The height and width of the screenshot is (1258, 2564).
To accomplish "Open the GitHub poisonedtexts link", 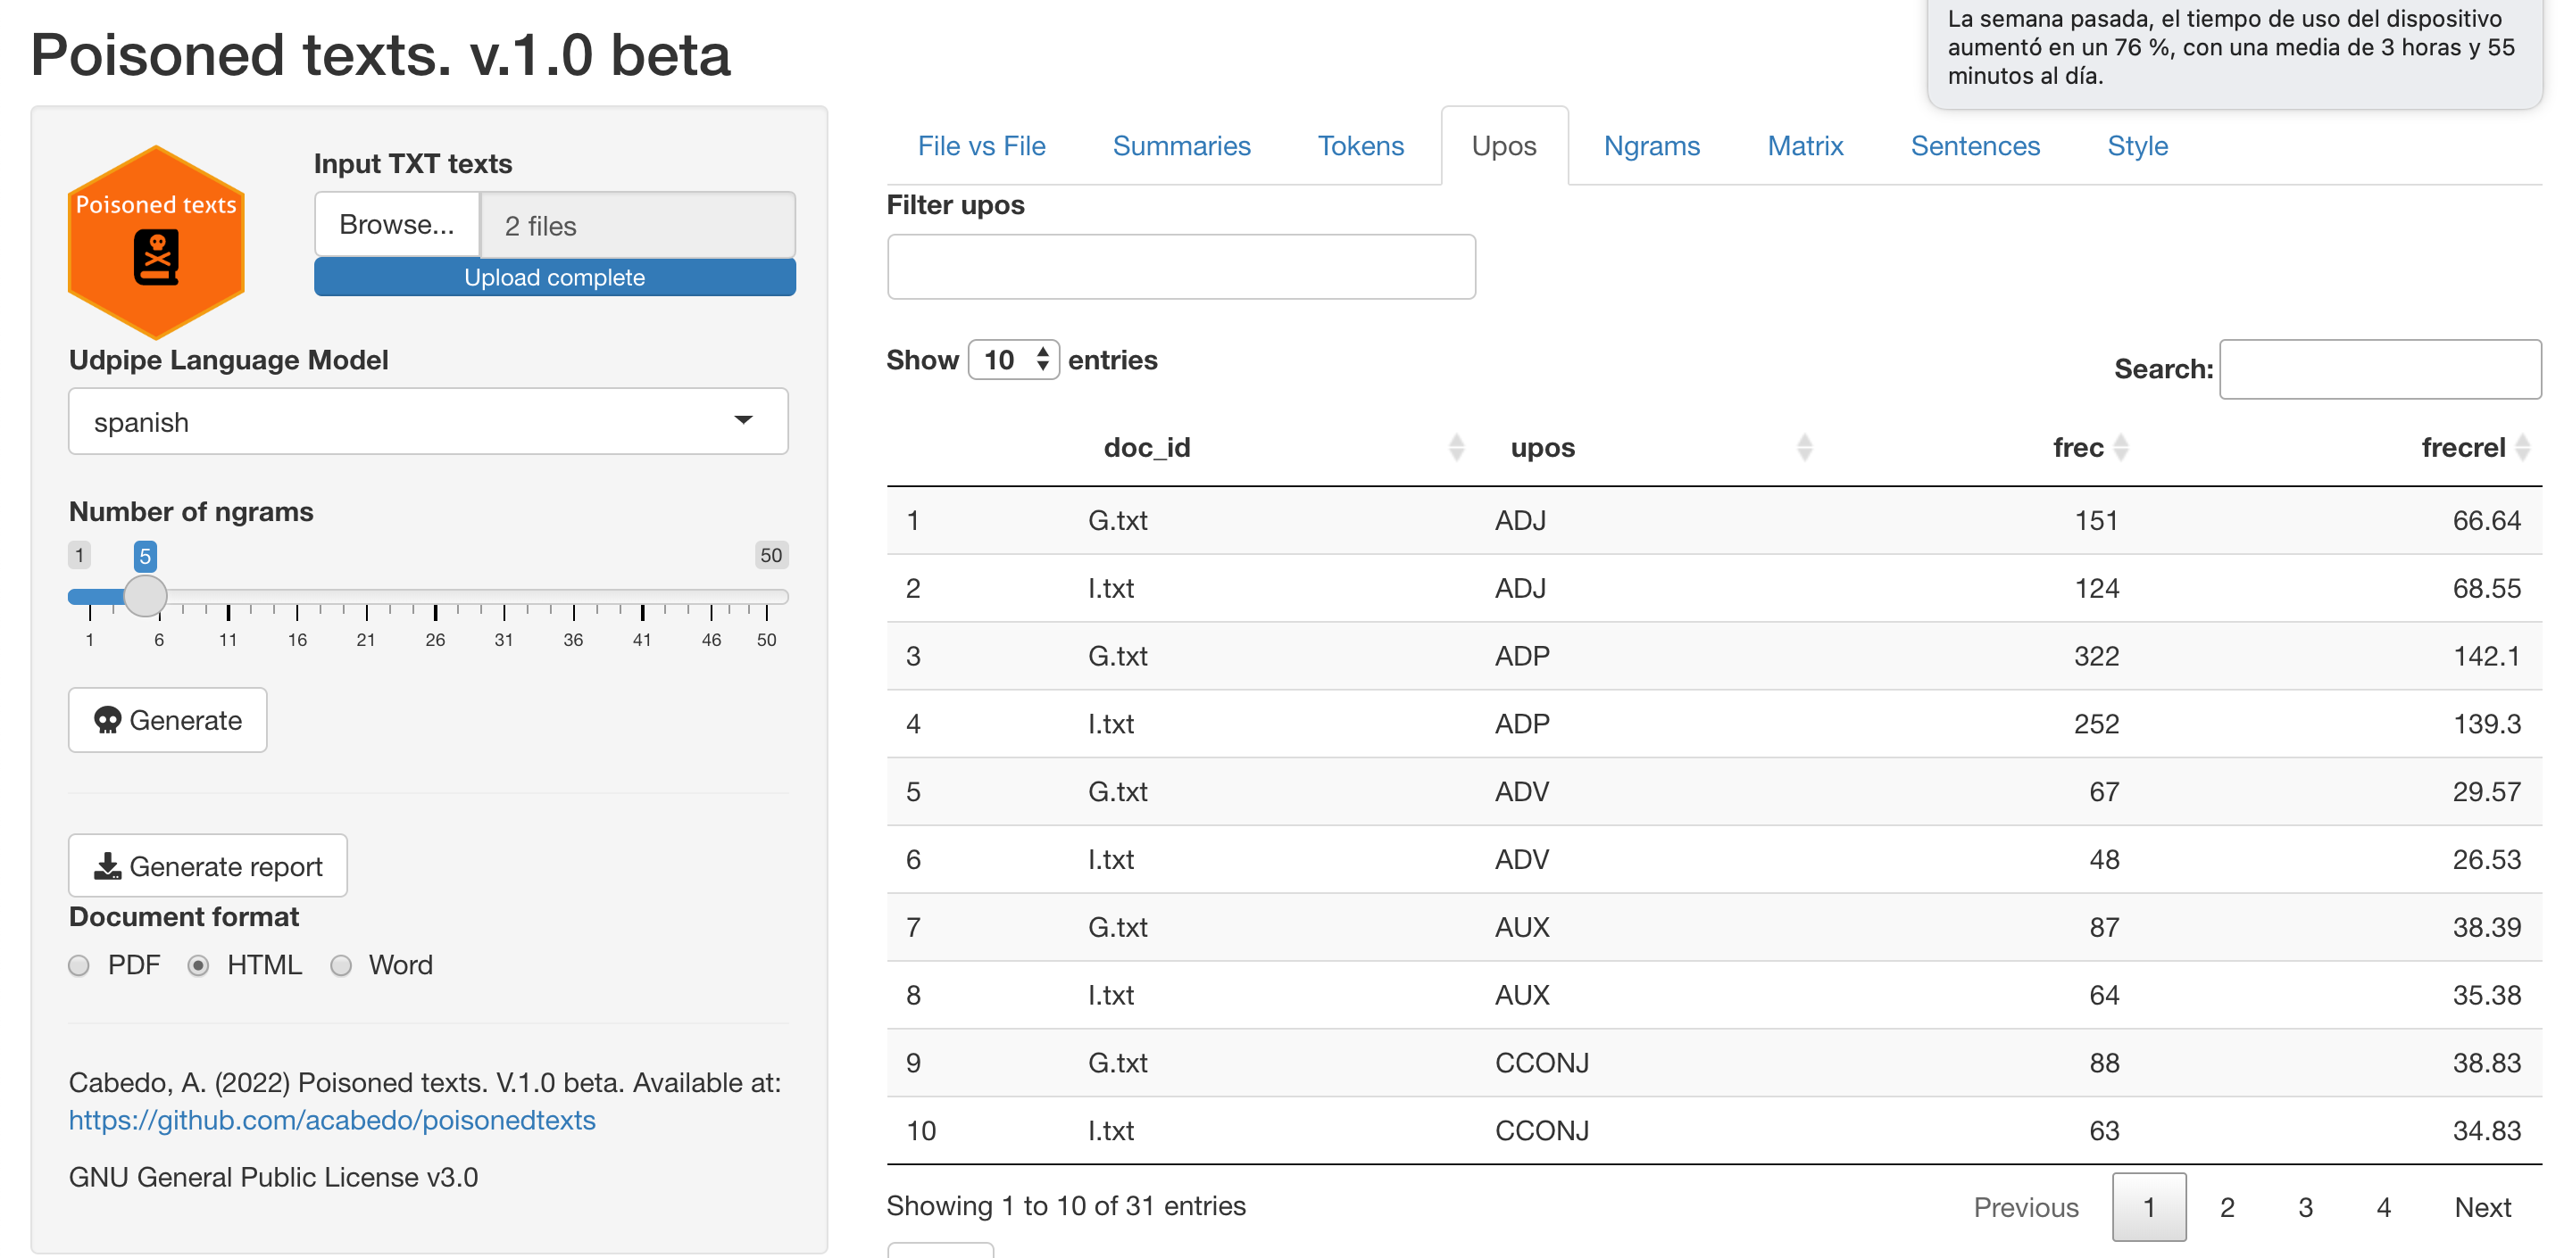I will pyautogui.click(x=331, y=1121).
